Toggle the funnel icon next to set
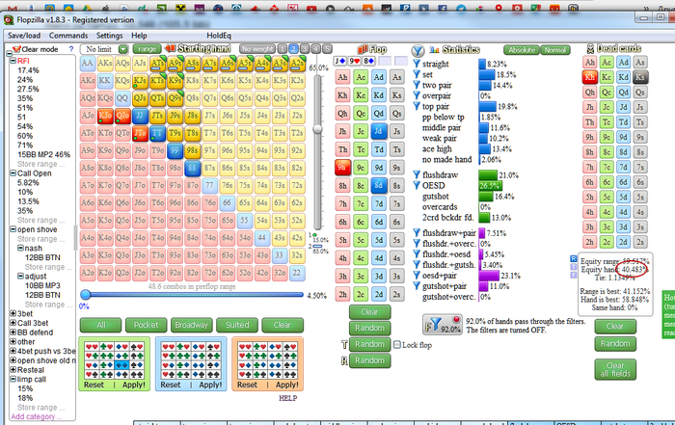675x425 pixels. pos(417,74)
